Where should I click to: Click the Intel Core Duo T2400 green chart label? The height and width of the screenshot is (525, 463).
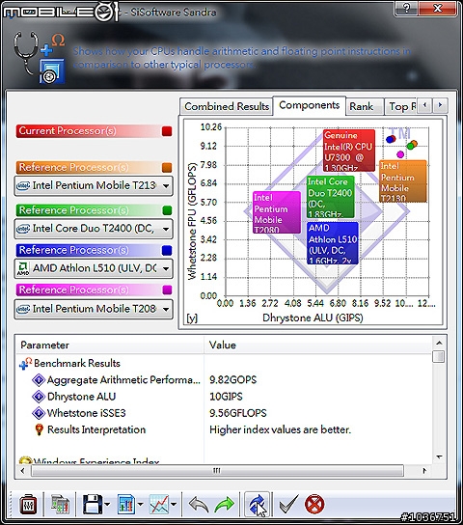(x=330, y=197)
